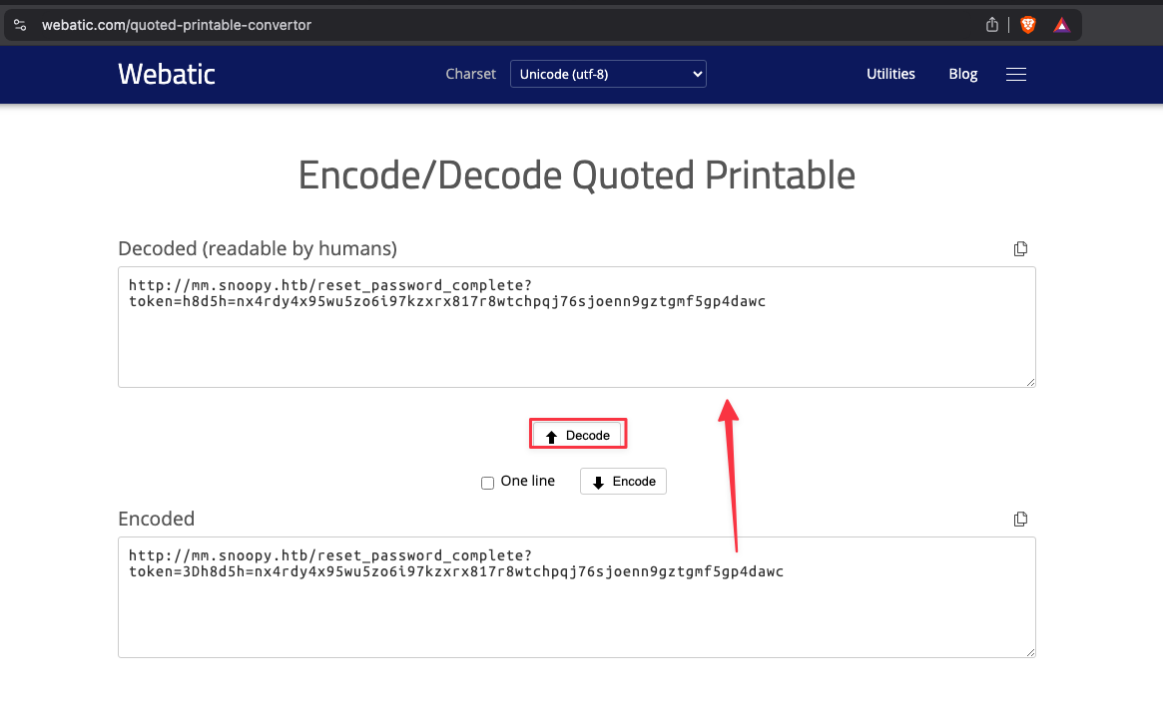Click the token=3Dh8d5h line in Encoded box
This screenshot has width=1163, height=709.
[x=456, y=572]
